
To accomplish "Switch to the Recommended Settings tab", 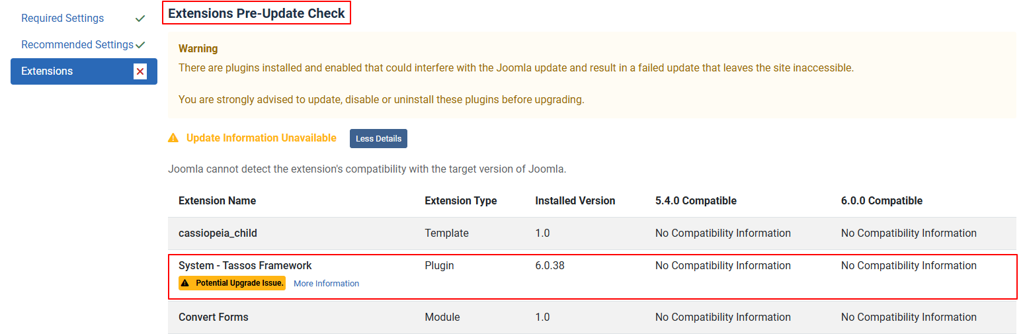I will (x=77, y=45).
